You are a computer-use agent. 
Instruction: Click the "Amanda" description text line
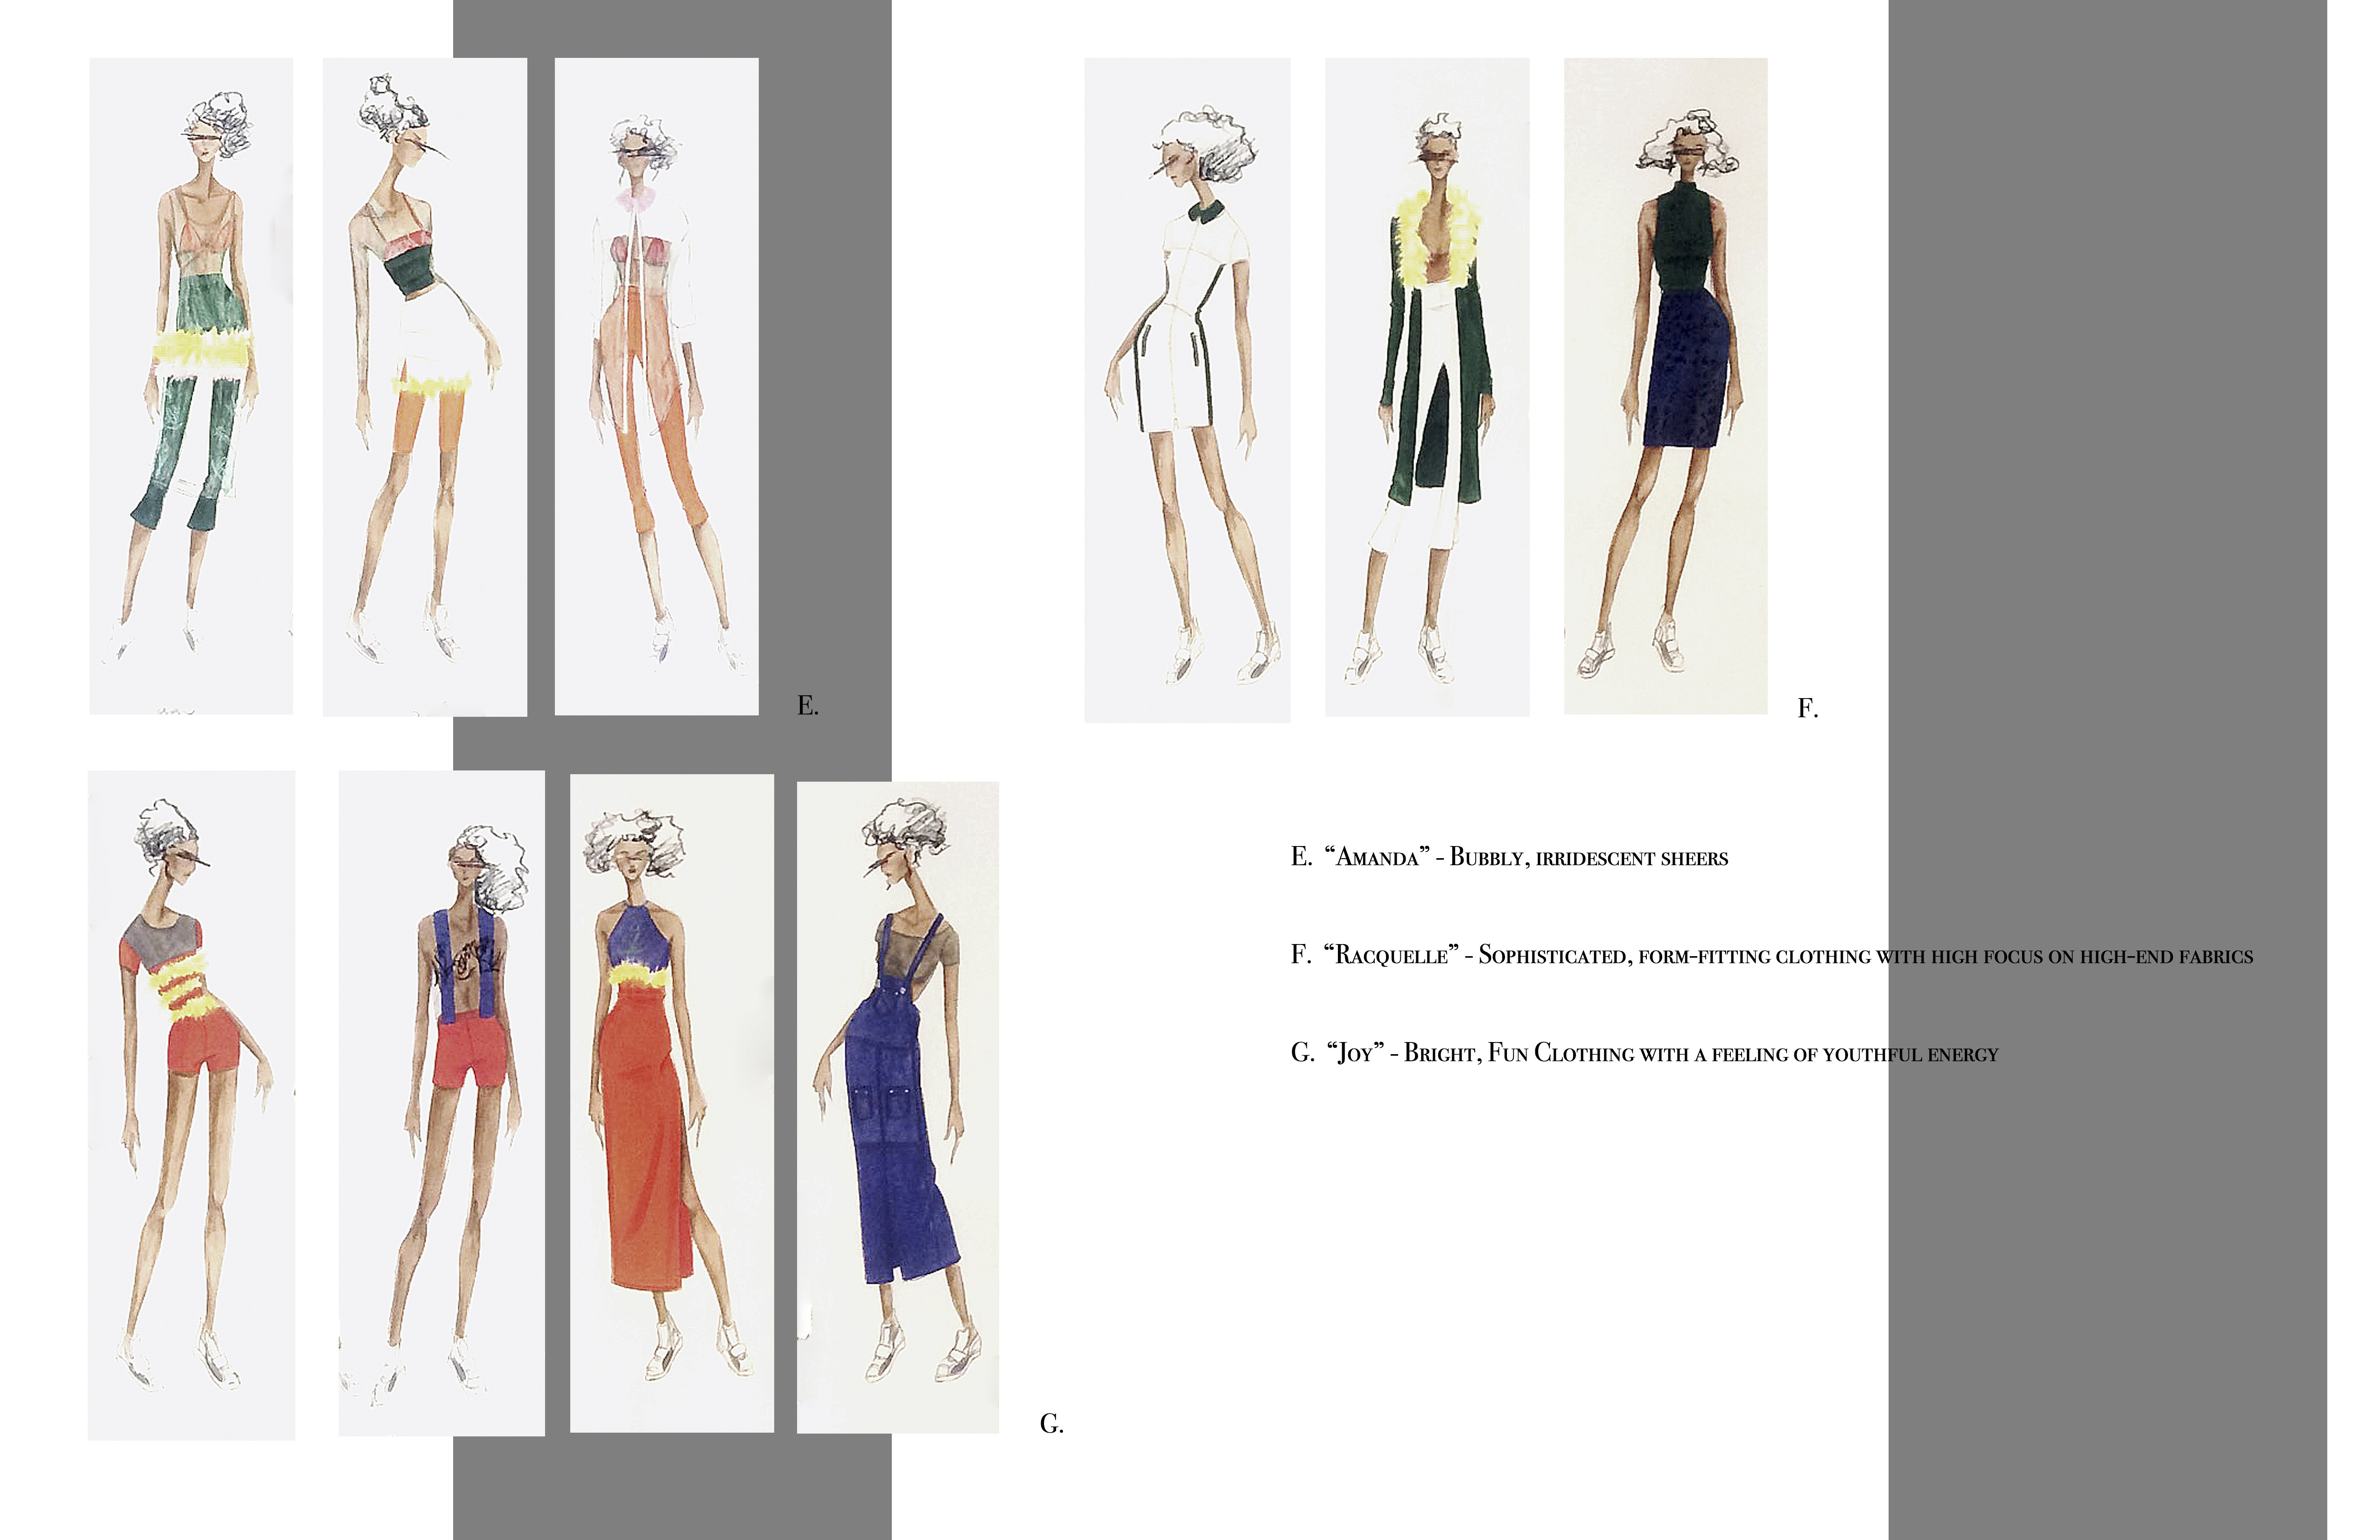tap(1510, 857)
